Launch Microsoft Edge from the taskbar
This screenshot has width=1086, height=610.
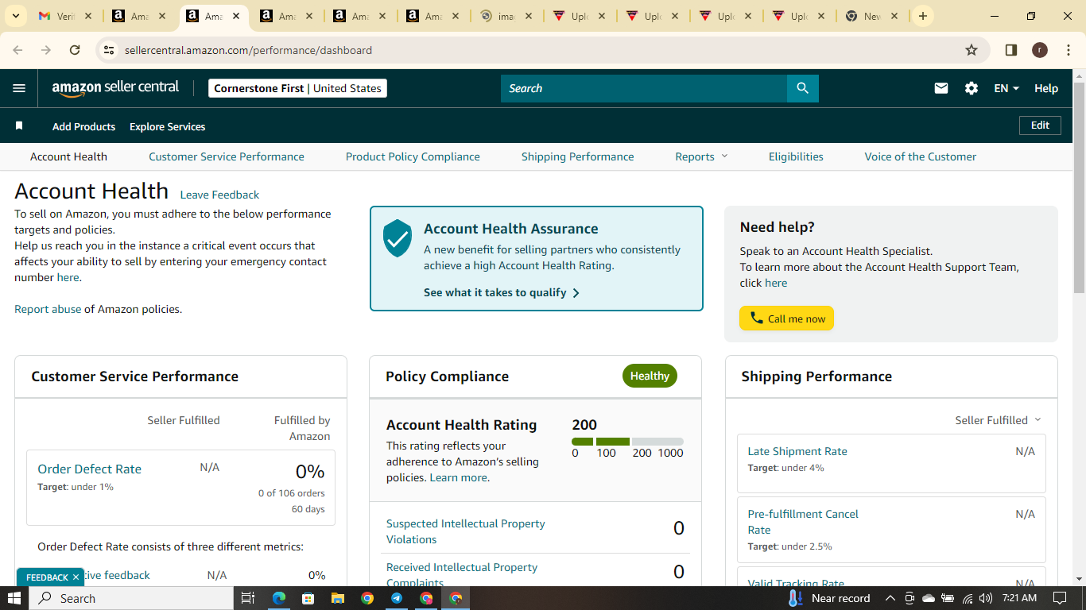coord(279,598)
